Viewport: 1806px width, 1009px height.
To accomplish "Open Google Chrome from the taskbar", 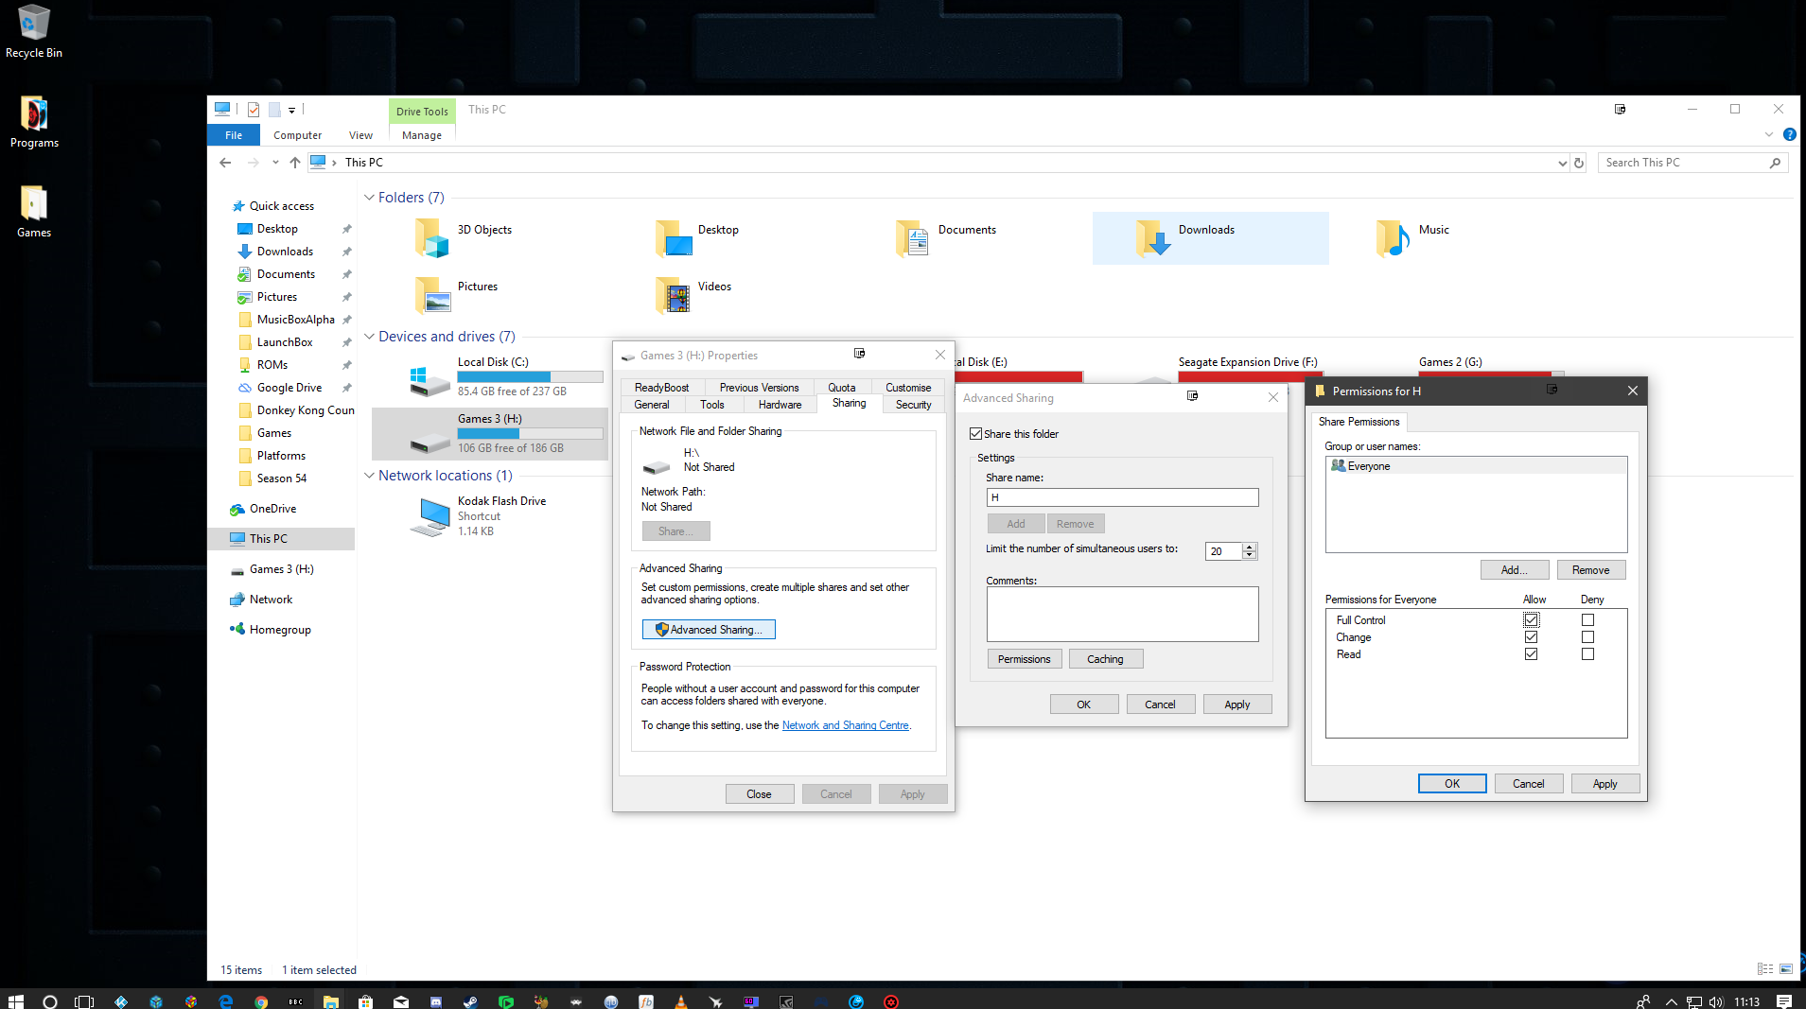I will (x=261, y=1000).
